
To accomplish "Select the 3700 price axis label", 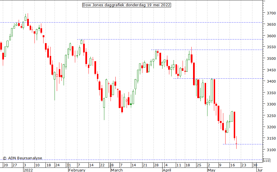I will coord(271,13).
